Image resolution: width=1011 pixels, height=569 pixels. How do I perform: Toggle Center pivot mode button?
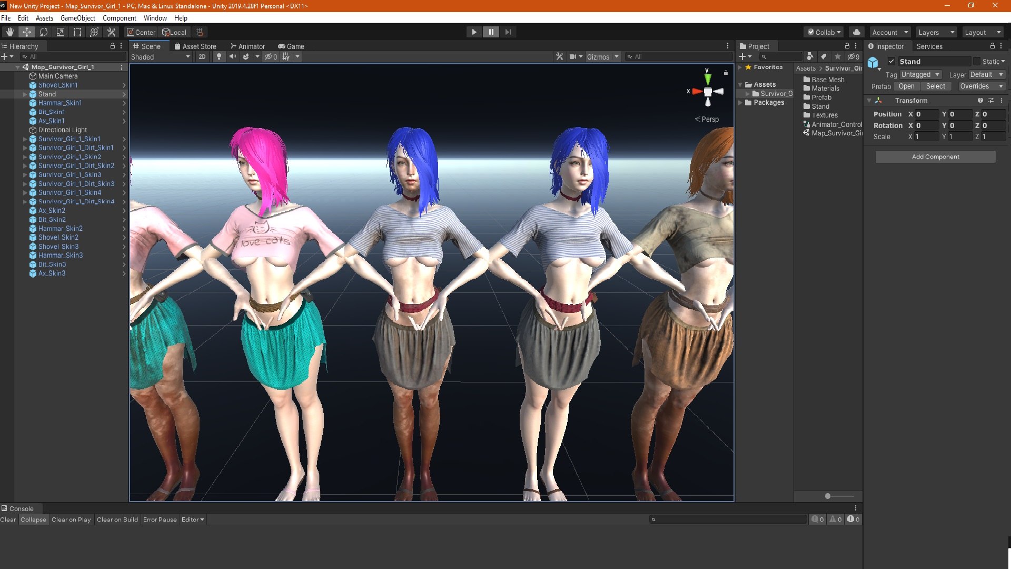pos(141,32)
